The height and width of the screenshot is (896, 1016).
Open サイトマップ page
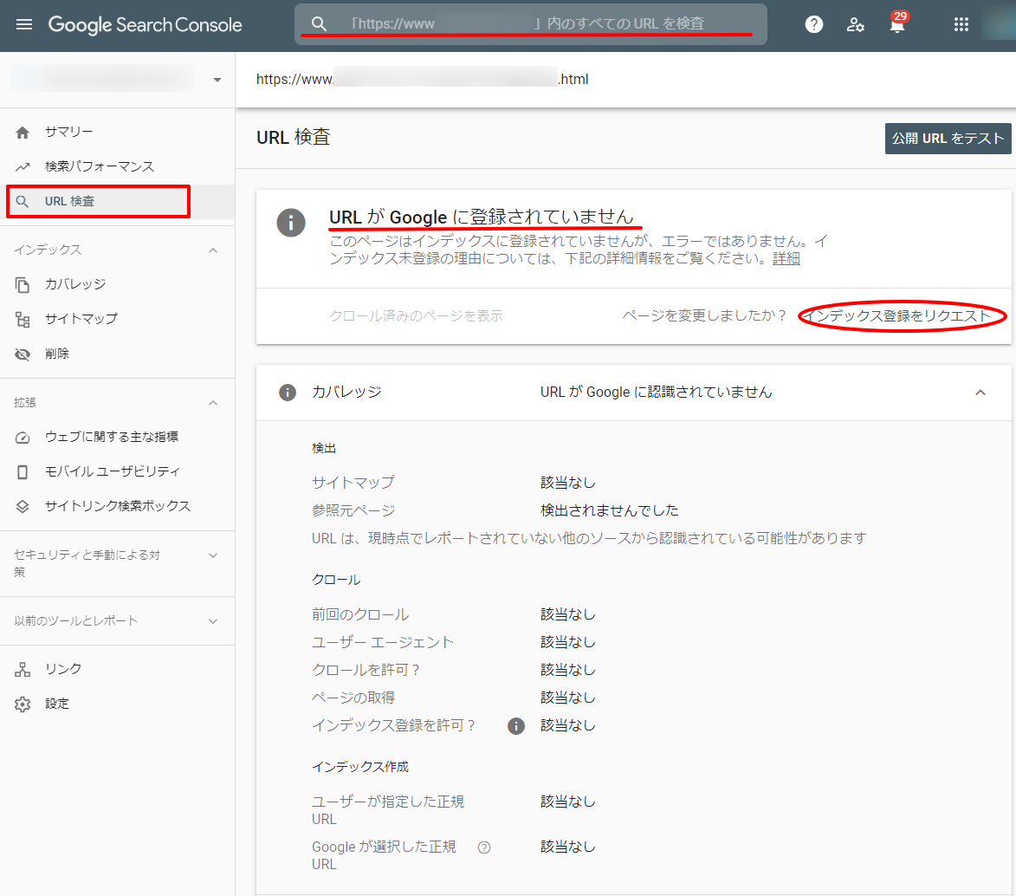[117, 319]
